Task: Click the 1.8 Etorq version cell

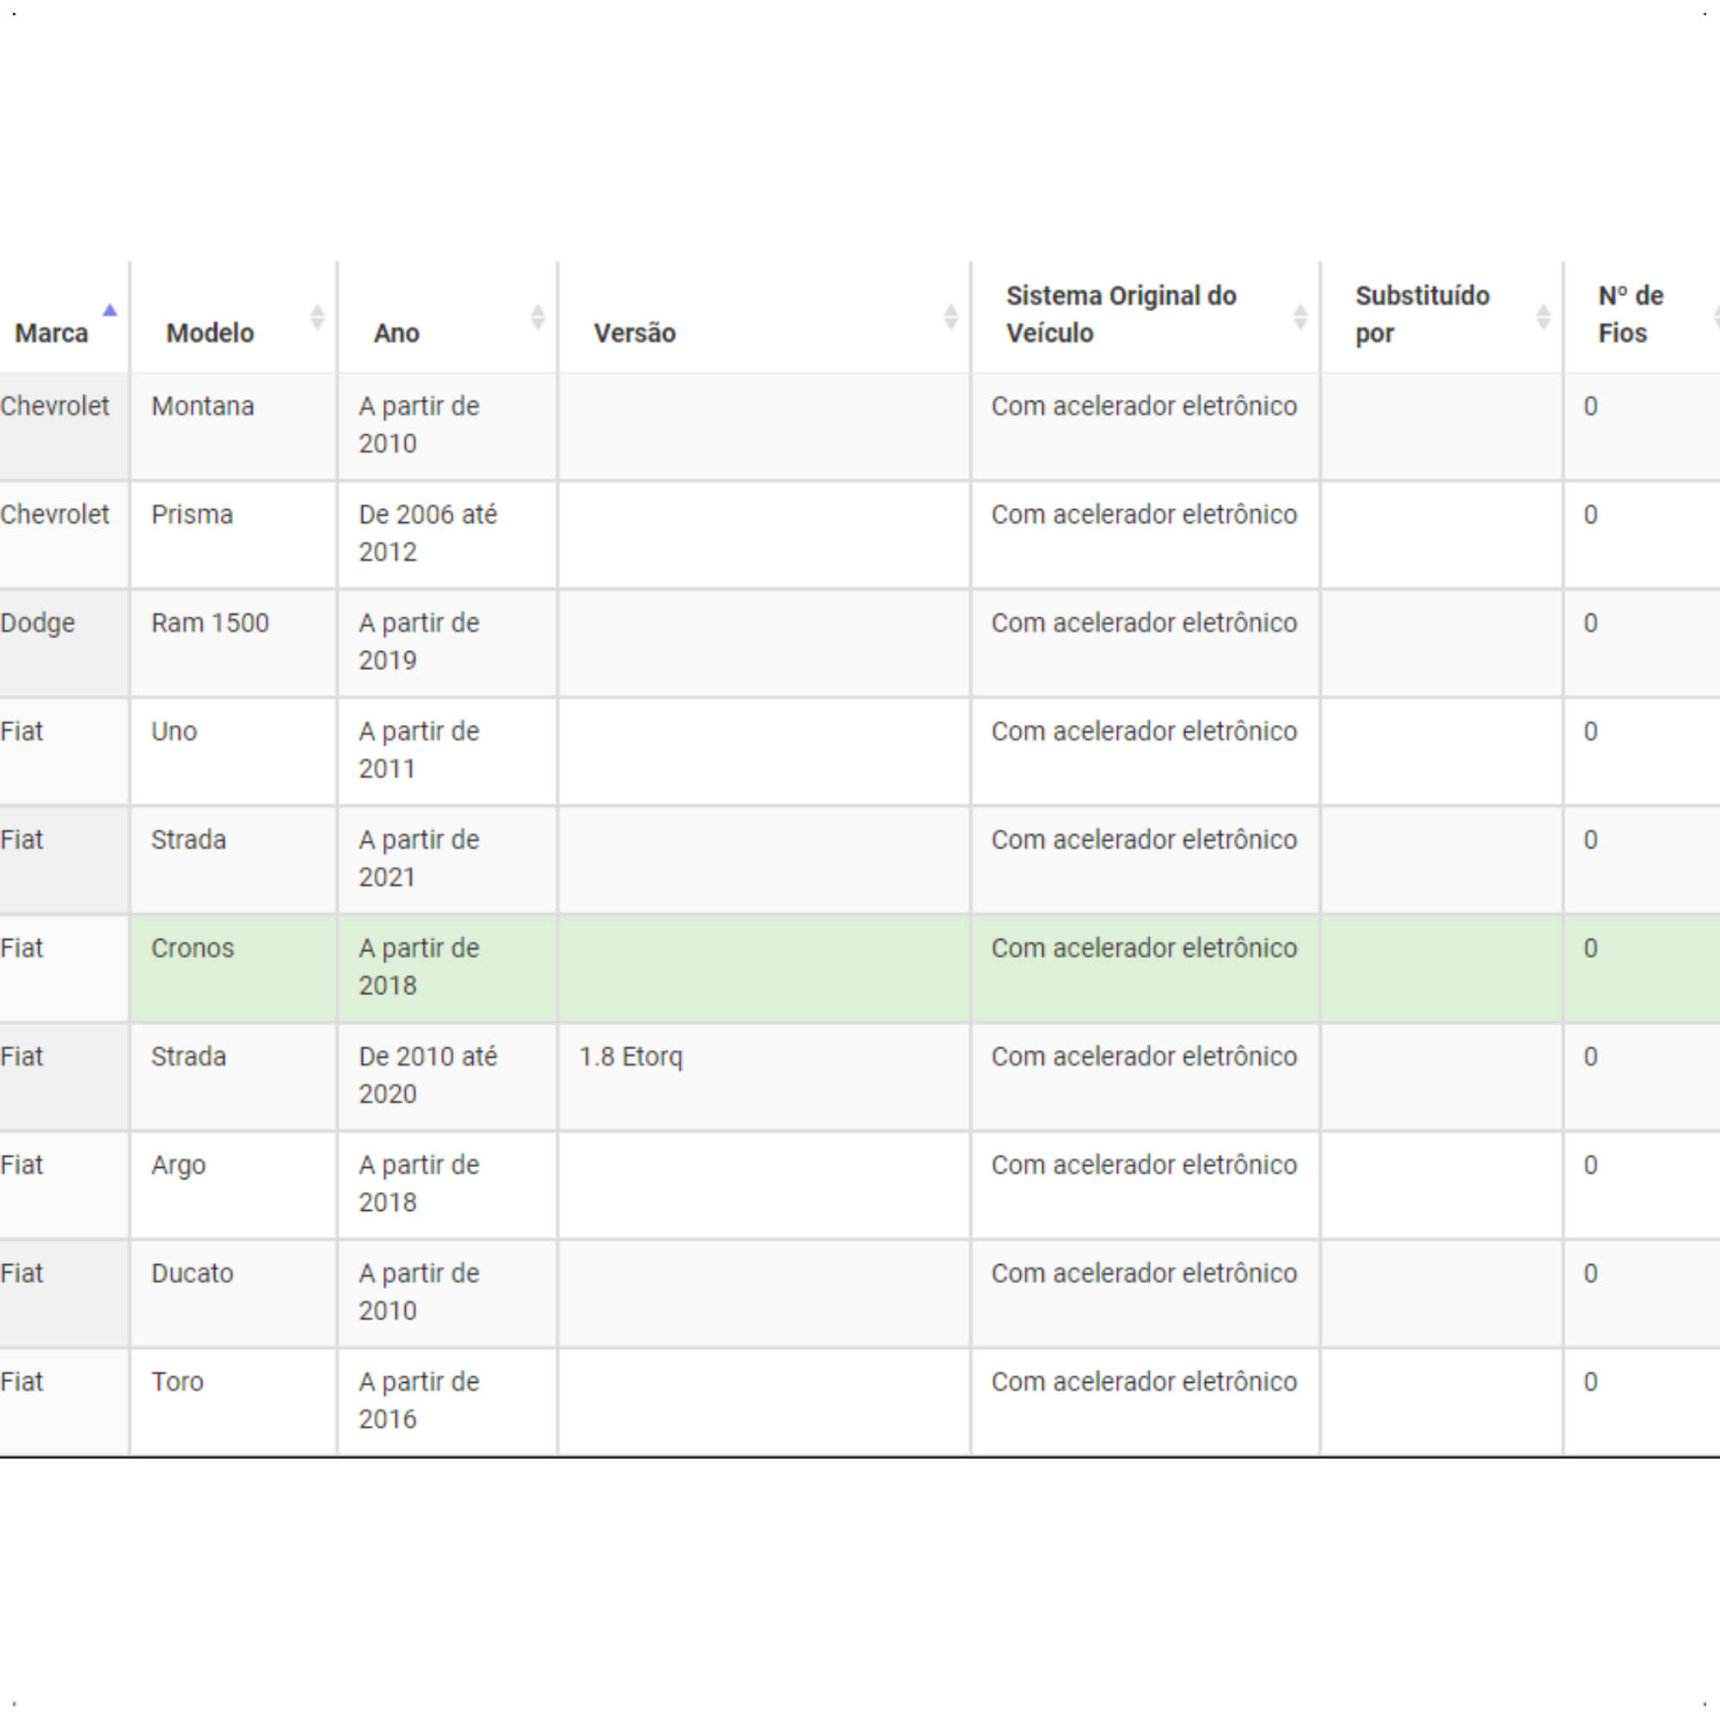Action: click(765, 1077)
